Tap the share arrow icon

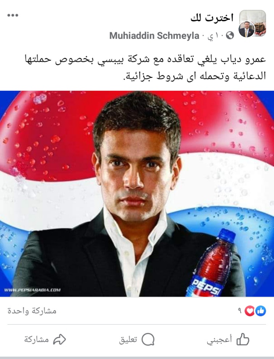(x=60, y=339)
